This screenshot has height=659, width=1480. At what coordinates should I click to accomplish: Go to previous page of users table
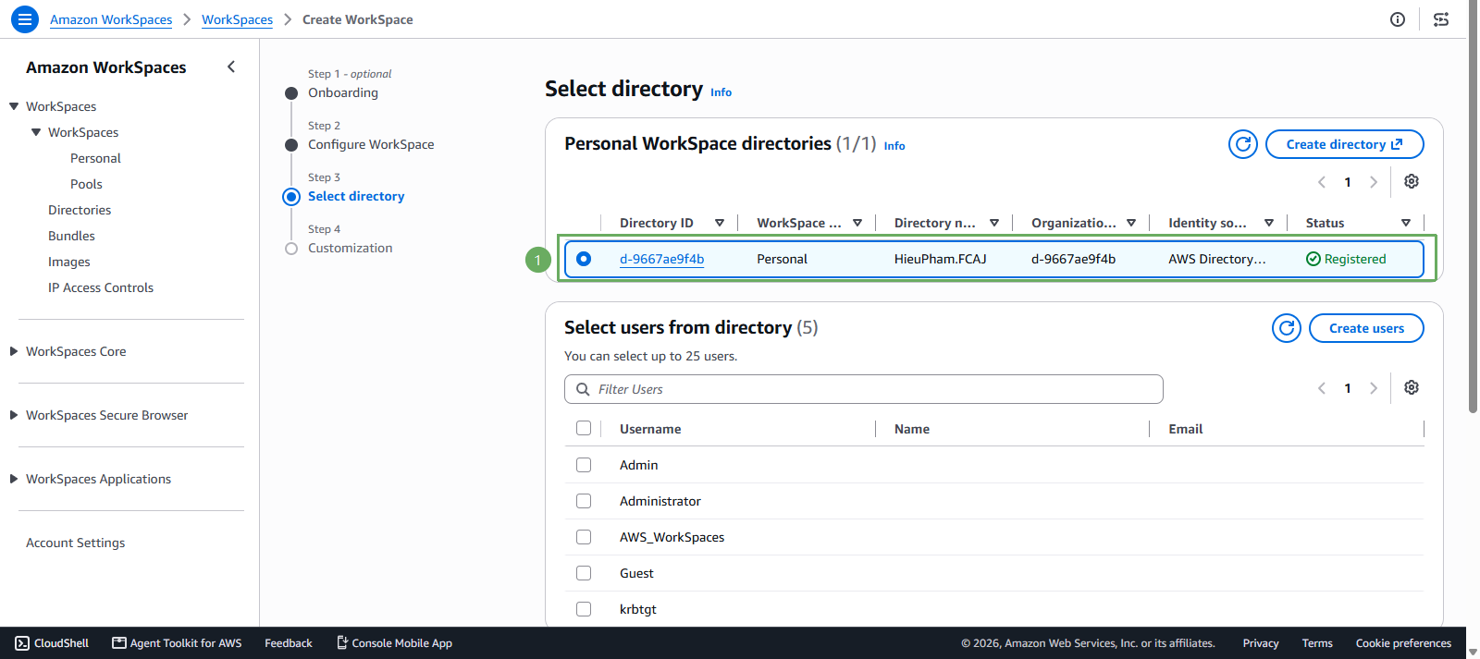[1322, 388]
